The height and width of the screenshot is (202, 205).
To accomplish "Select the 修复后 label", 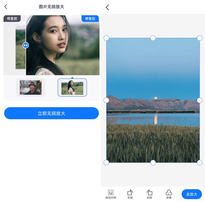I will coord(90,19).
